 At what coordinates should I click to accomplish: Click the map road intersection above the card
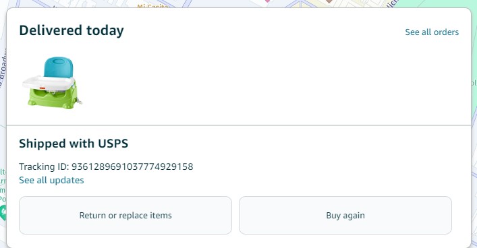pyautogui.click(x=300, y=3)
